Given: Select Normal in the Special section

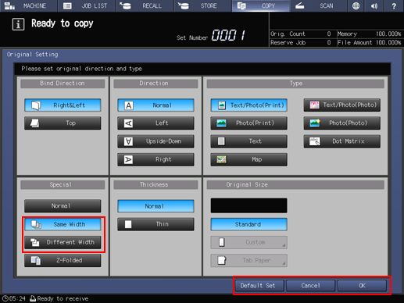Looking at the screenshot, I should pos(63,206).
